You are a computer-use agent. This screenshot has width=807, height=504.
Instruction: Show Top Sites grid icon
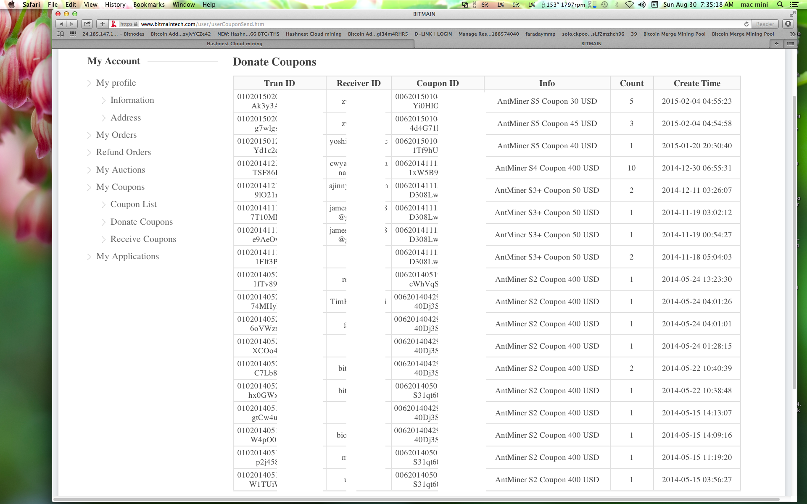tap(73, 34)
